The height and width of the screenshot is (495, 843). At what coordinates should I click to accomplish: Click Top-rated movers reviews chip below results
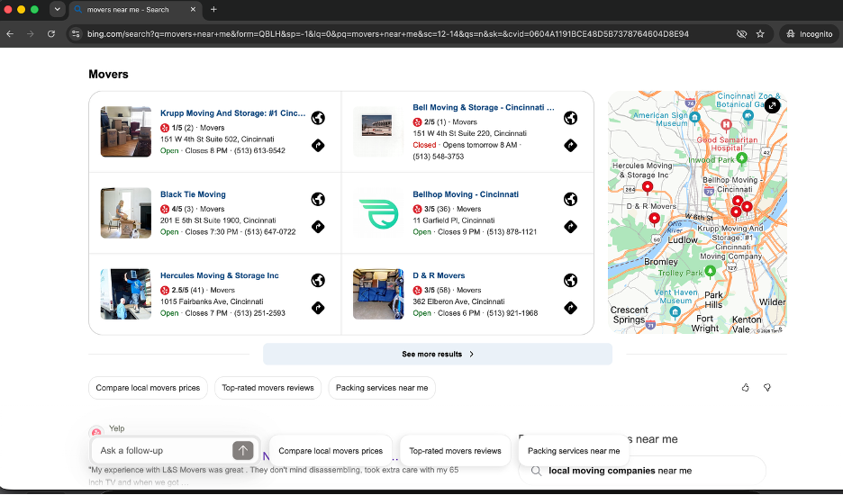[x=267, y=388]
